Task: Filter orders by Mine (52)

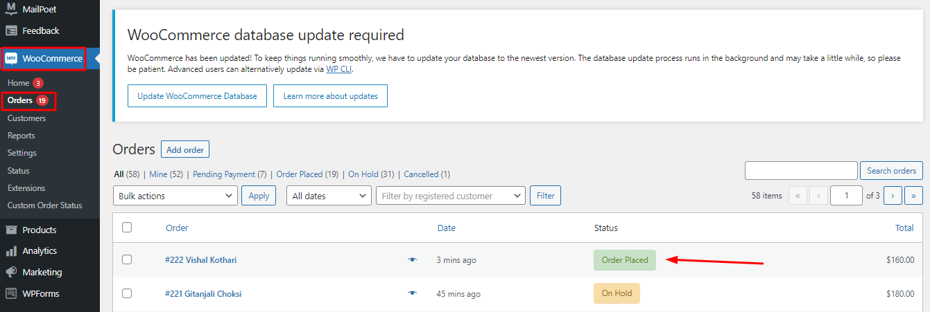Action: (x=166, y=174)
